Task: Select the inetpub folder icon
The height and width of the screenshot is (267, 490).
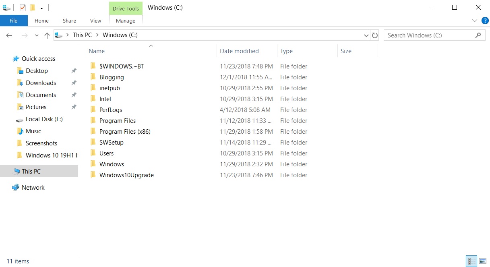Action: pos(93,88)
